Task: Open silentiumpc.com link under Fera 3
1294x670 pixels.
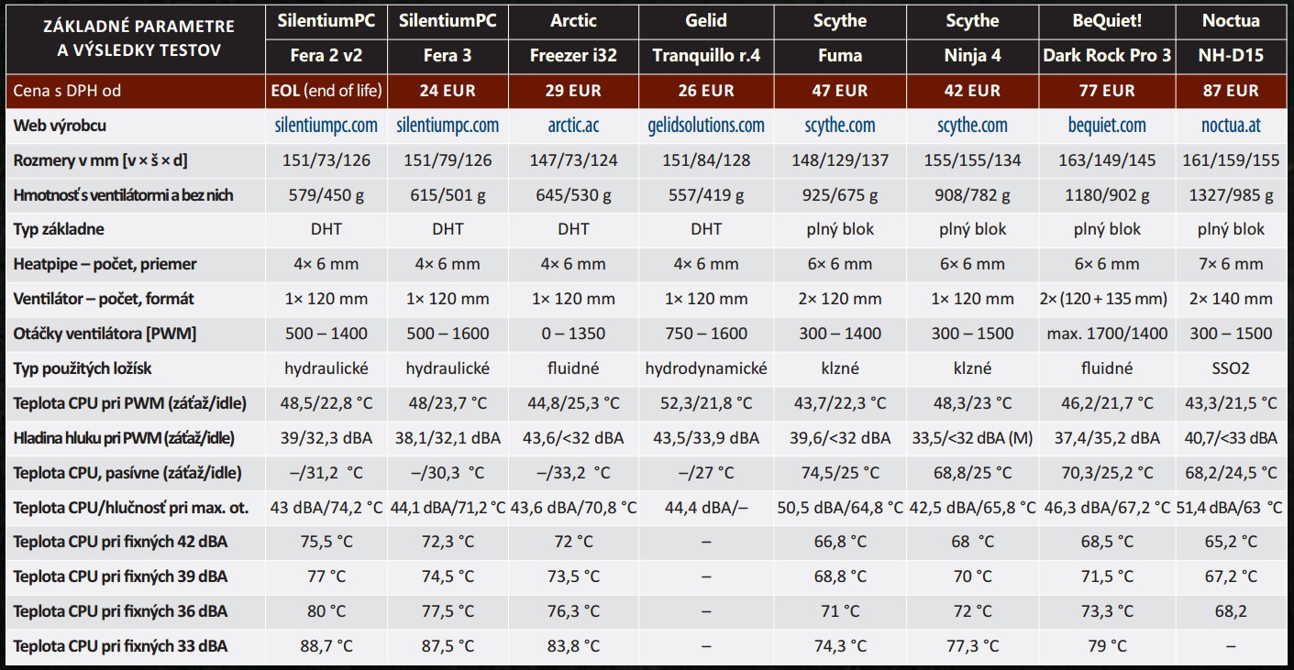Action: 448,126
